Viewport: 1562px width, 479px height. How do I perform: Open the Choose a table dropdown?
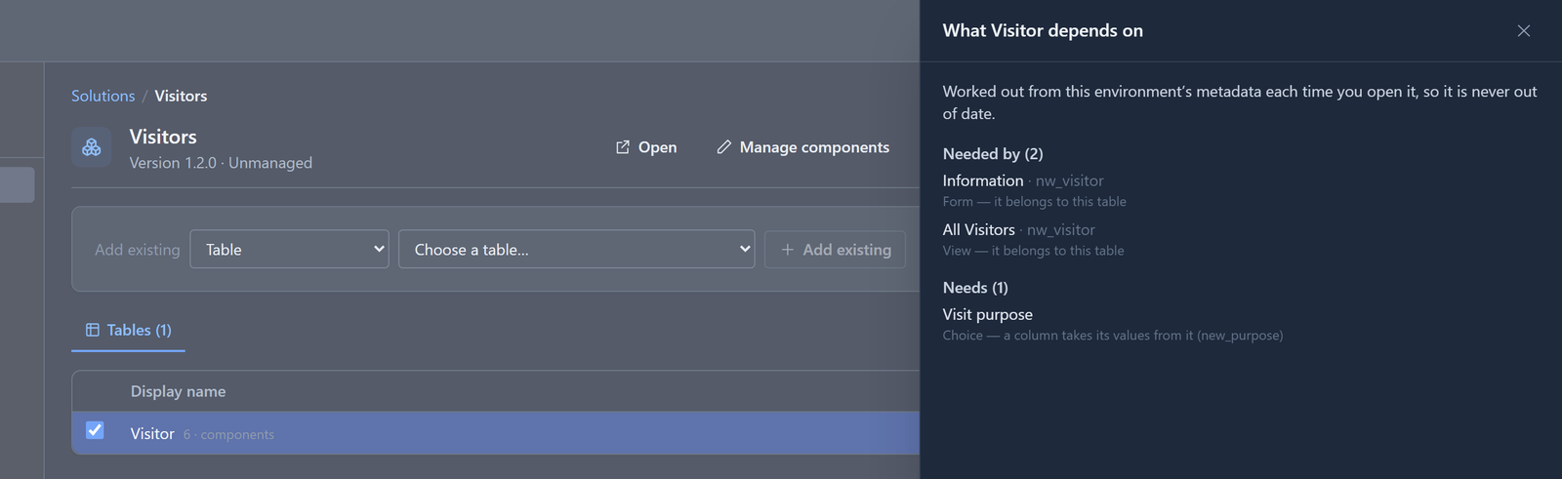click(576, 249)
